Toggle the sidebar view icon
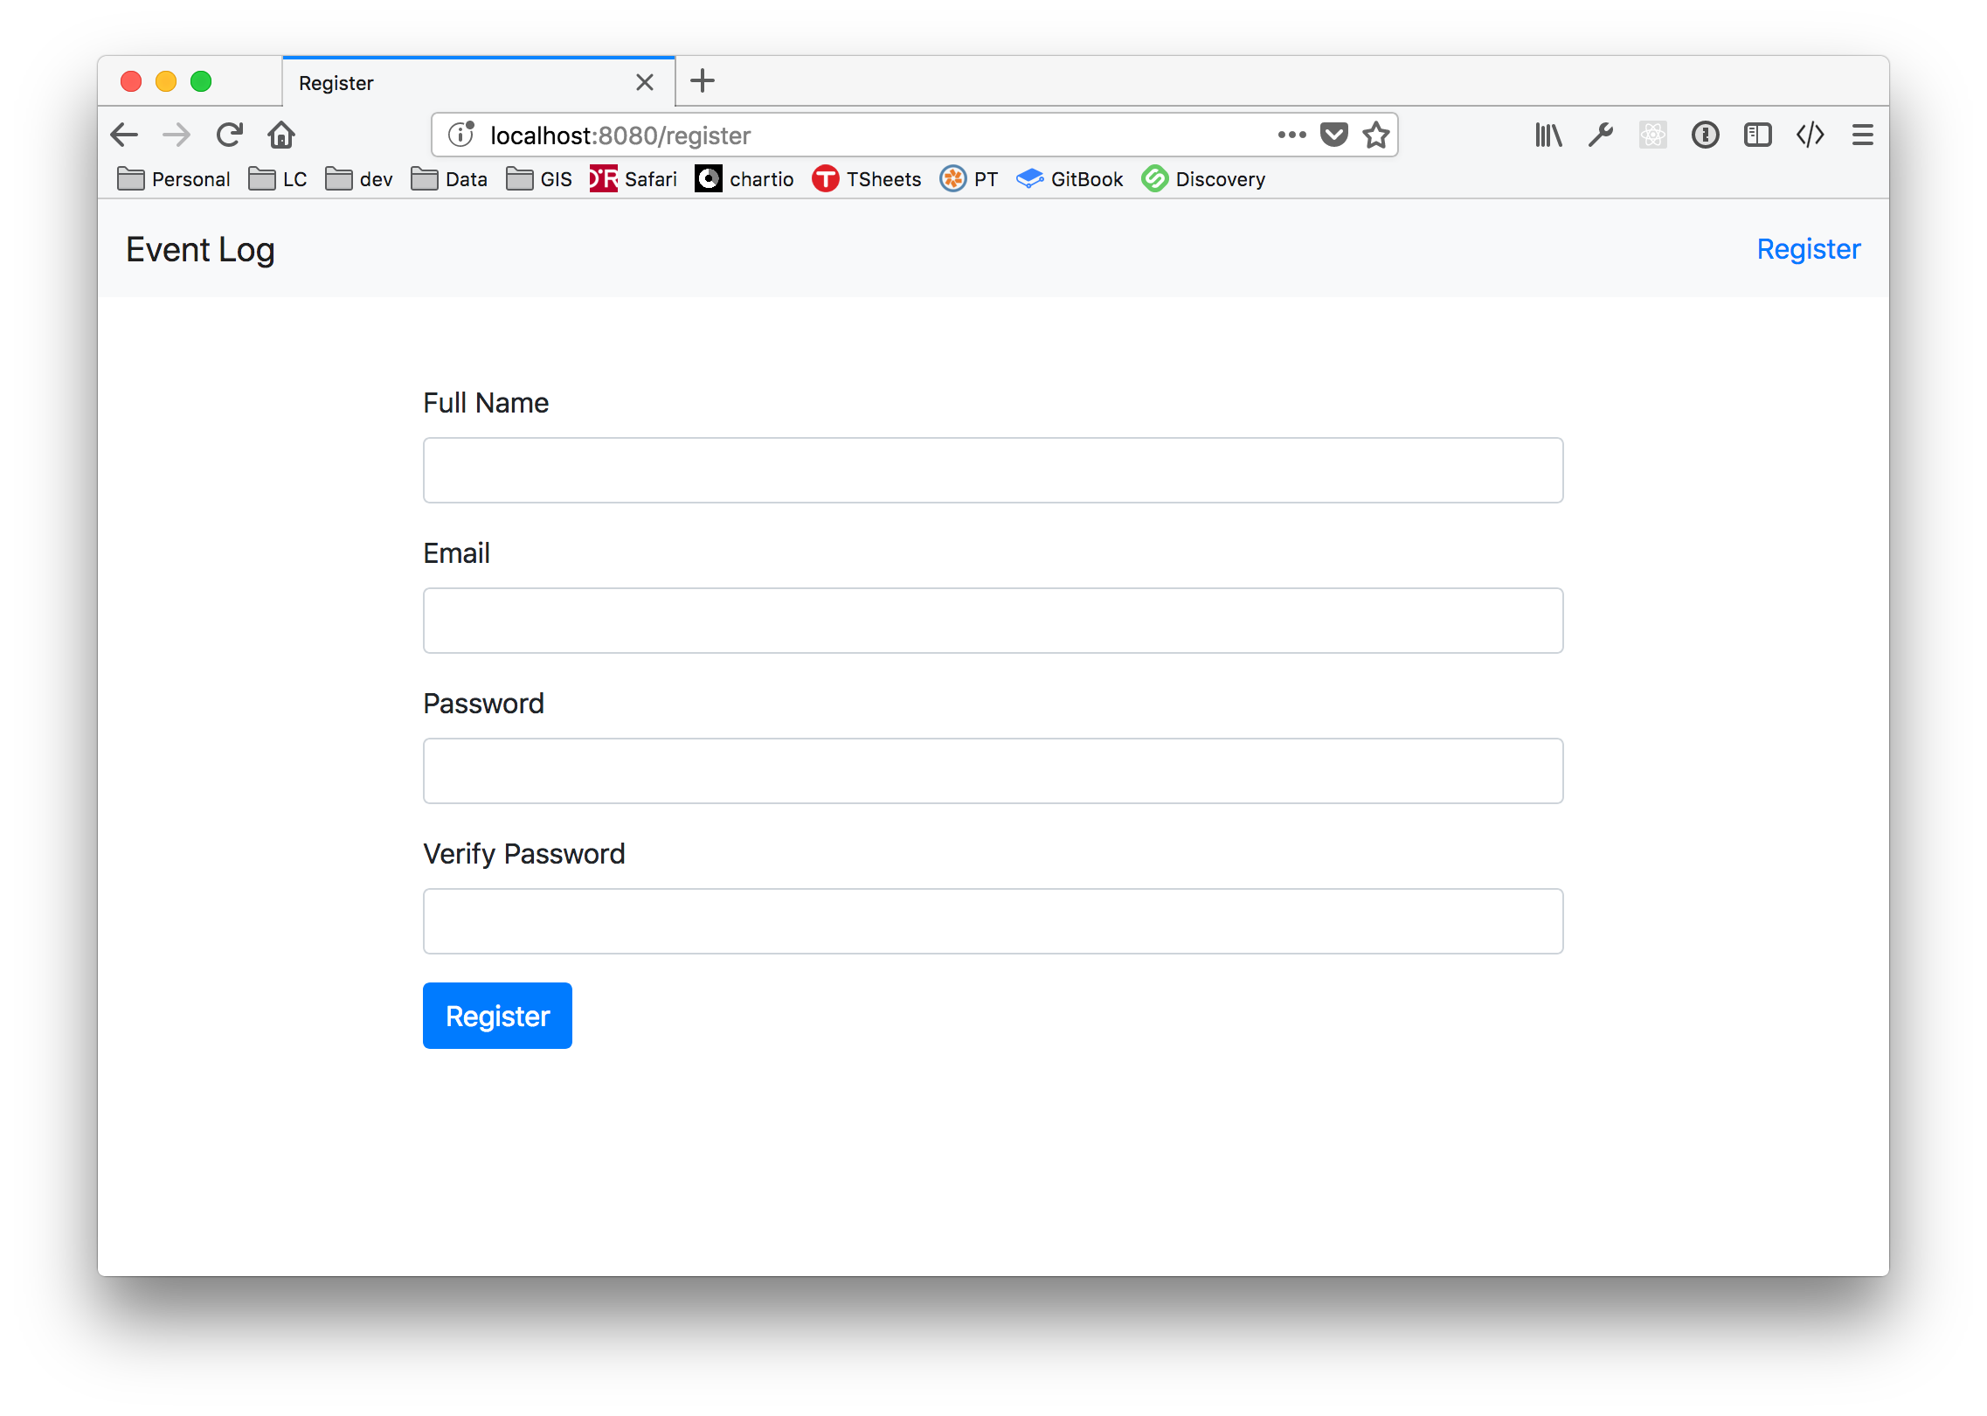Screen dimensions: 1987x1416 tap(1757, 135)
